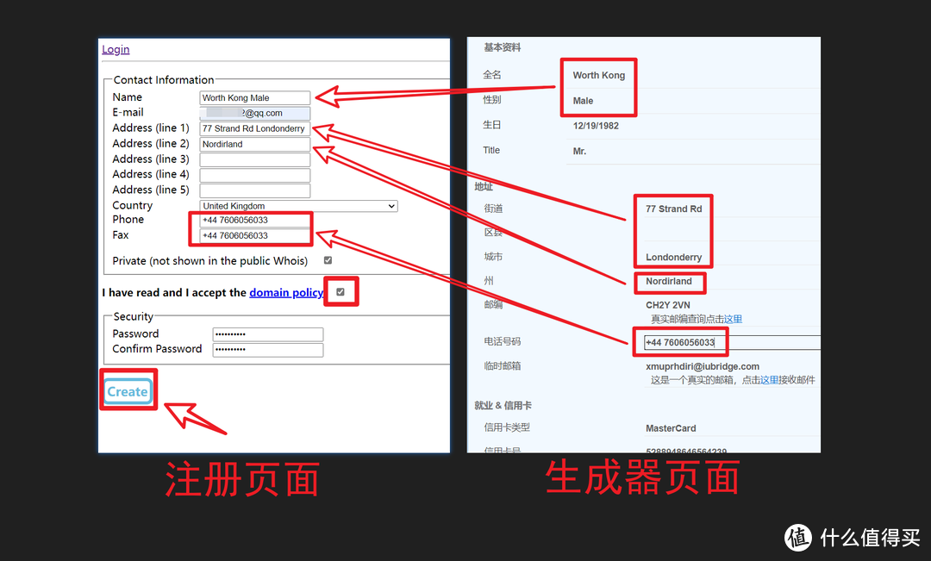Open the Country dropdown

tap(298, 206)
